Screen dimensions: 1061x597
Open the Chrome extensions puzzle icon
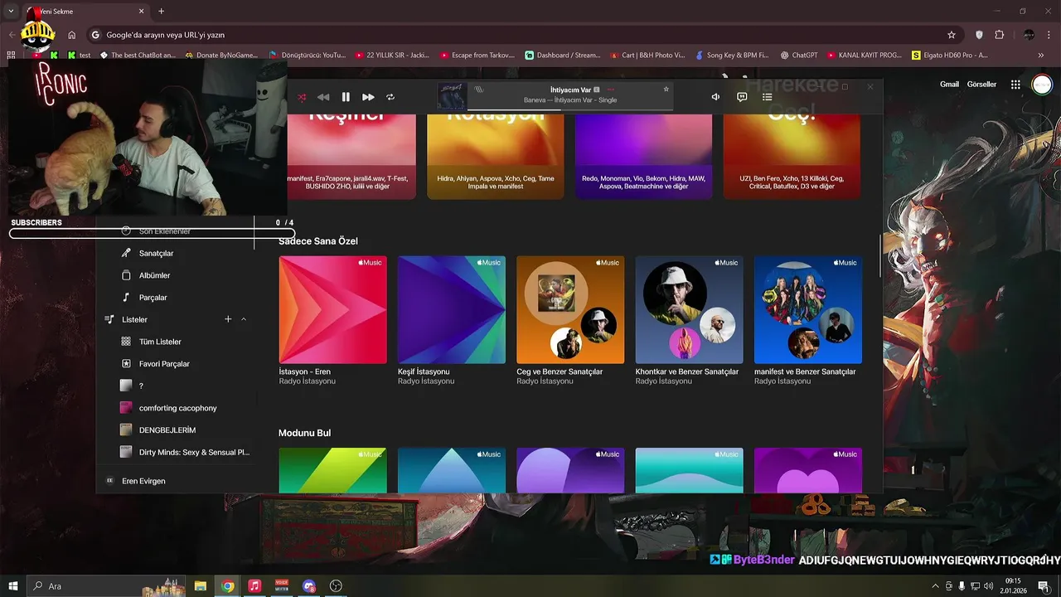click(x=999, y=35)
